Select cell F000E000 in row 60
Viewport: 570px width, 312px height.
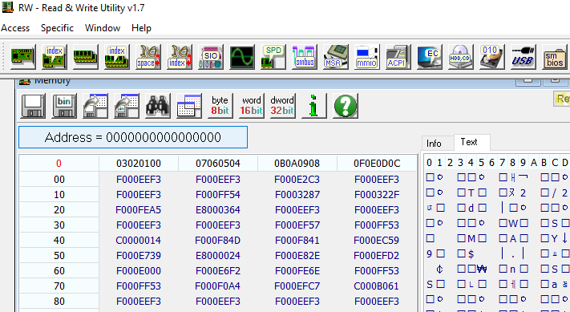(x=139, y=271)
